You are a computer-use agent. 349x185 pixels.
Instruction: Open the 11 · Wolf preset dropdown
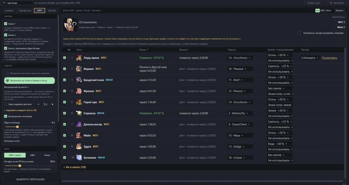pos(240,80)
